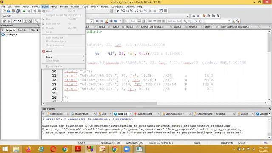Switch to the fprintf.c editor tab
The height and width of the screenshot is (153, 272).
[x=193, y=27]
